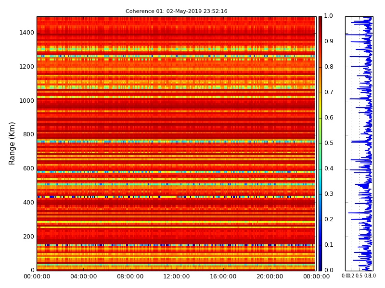Click the colorbar 0.1 label
385x288 pixels.
click(x=329, y=245)
